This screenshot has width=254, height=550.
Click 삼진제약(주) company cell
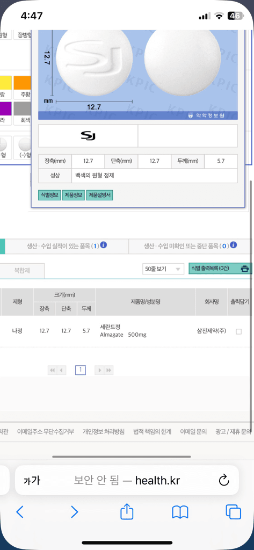point(212,331)
